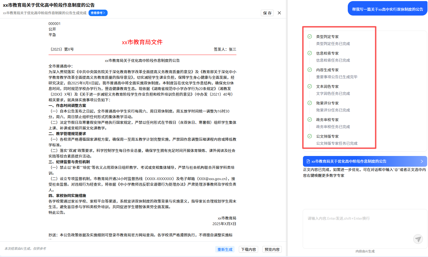Save the document with 保存 button

(267, 13)
